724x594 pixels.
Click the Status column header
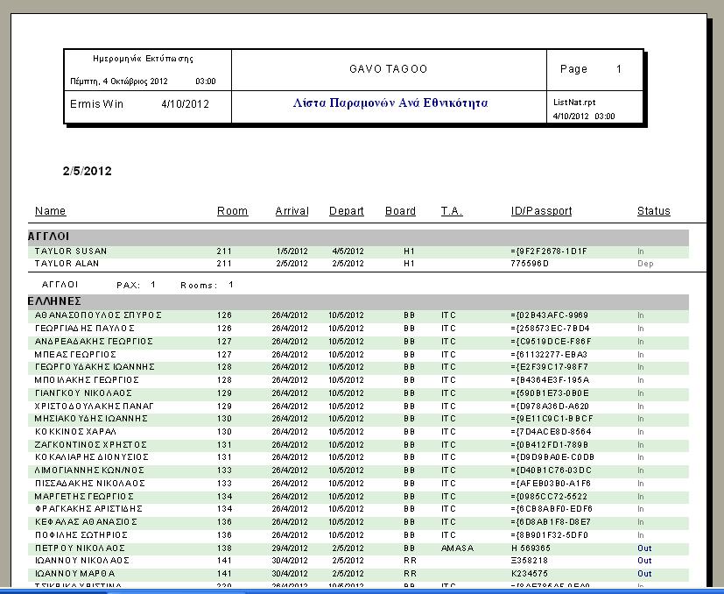pos(653,211)
